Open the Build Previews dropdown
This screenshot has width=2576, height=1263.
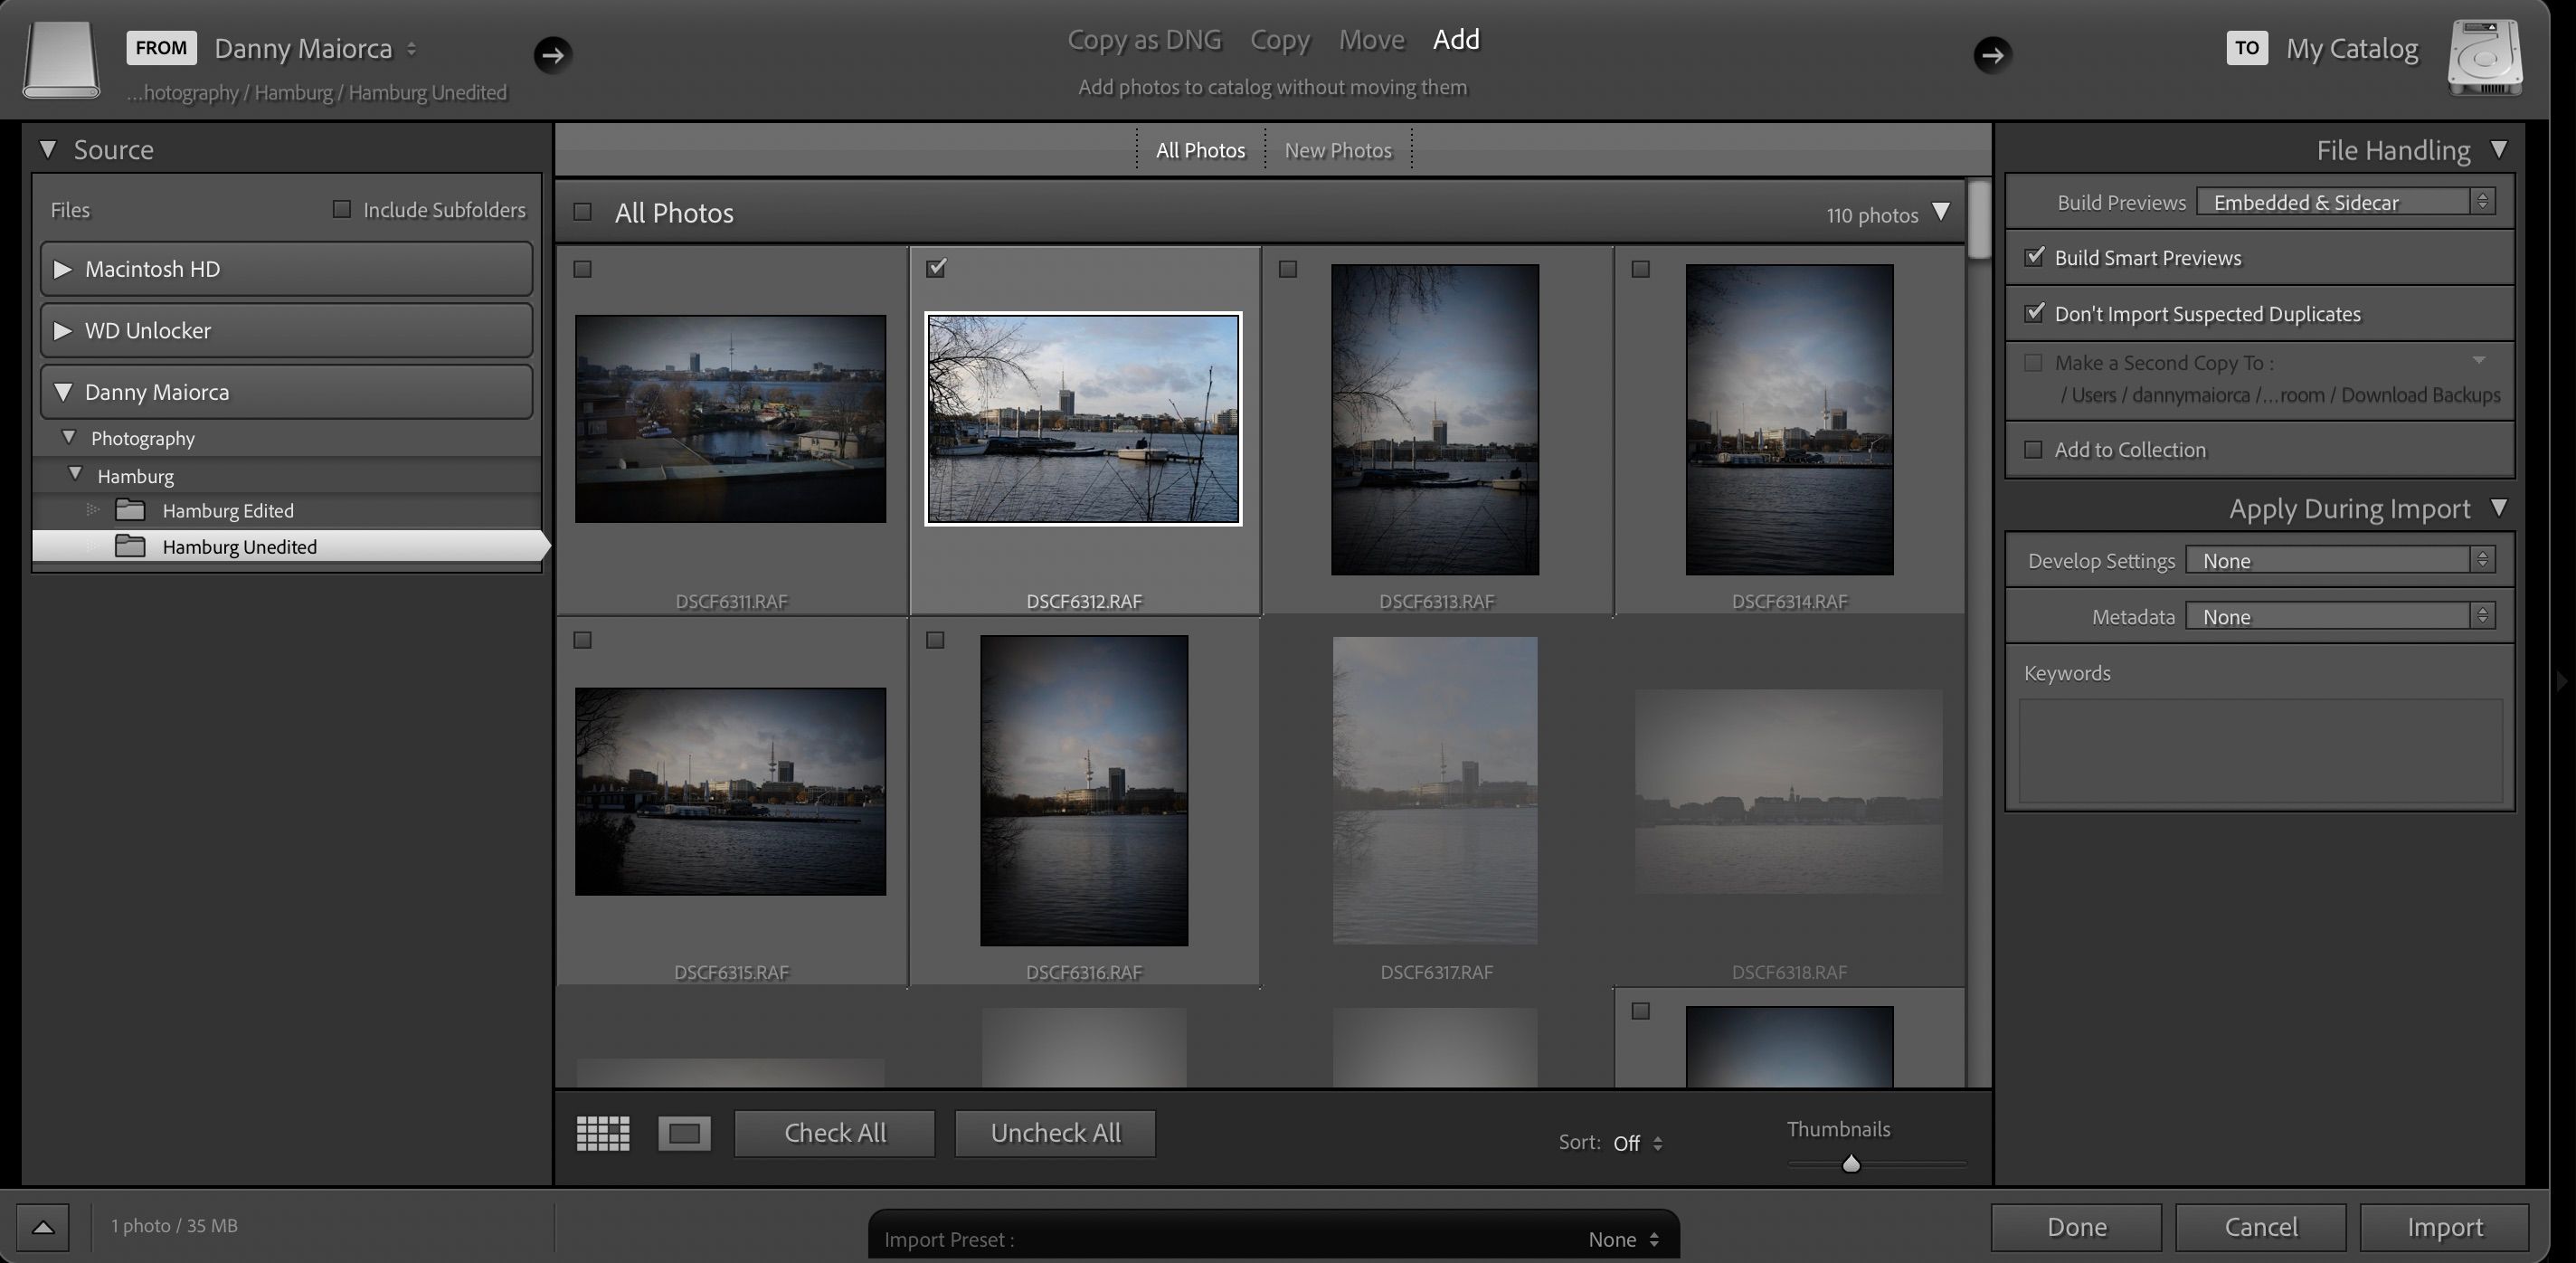2345,201
